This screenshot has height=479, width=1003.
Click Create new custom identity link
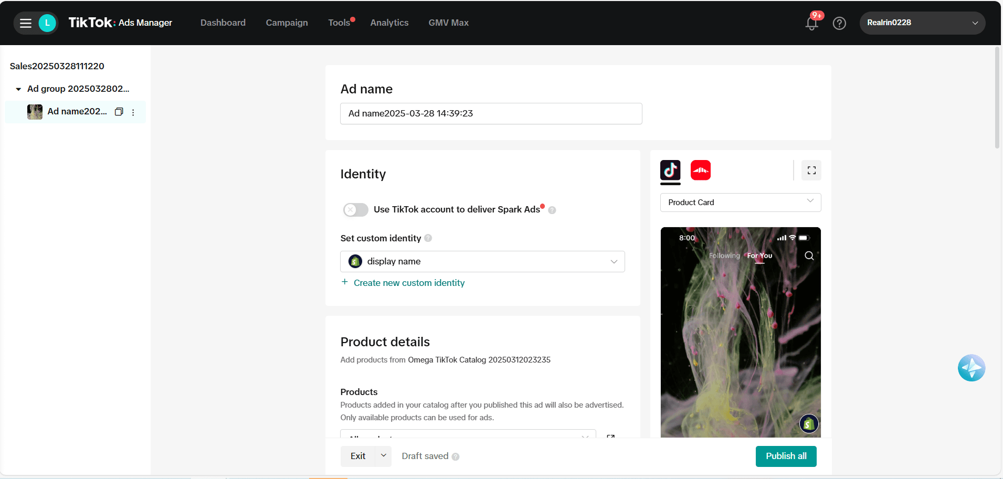pos(409,283)
